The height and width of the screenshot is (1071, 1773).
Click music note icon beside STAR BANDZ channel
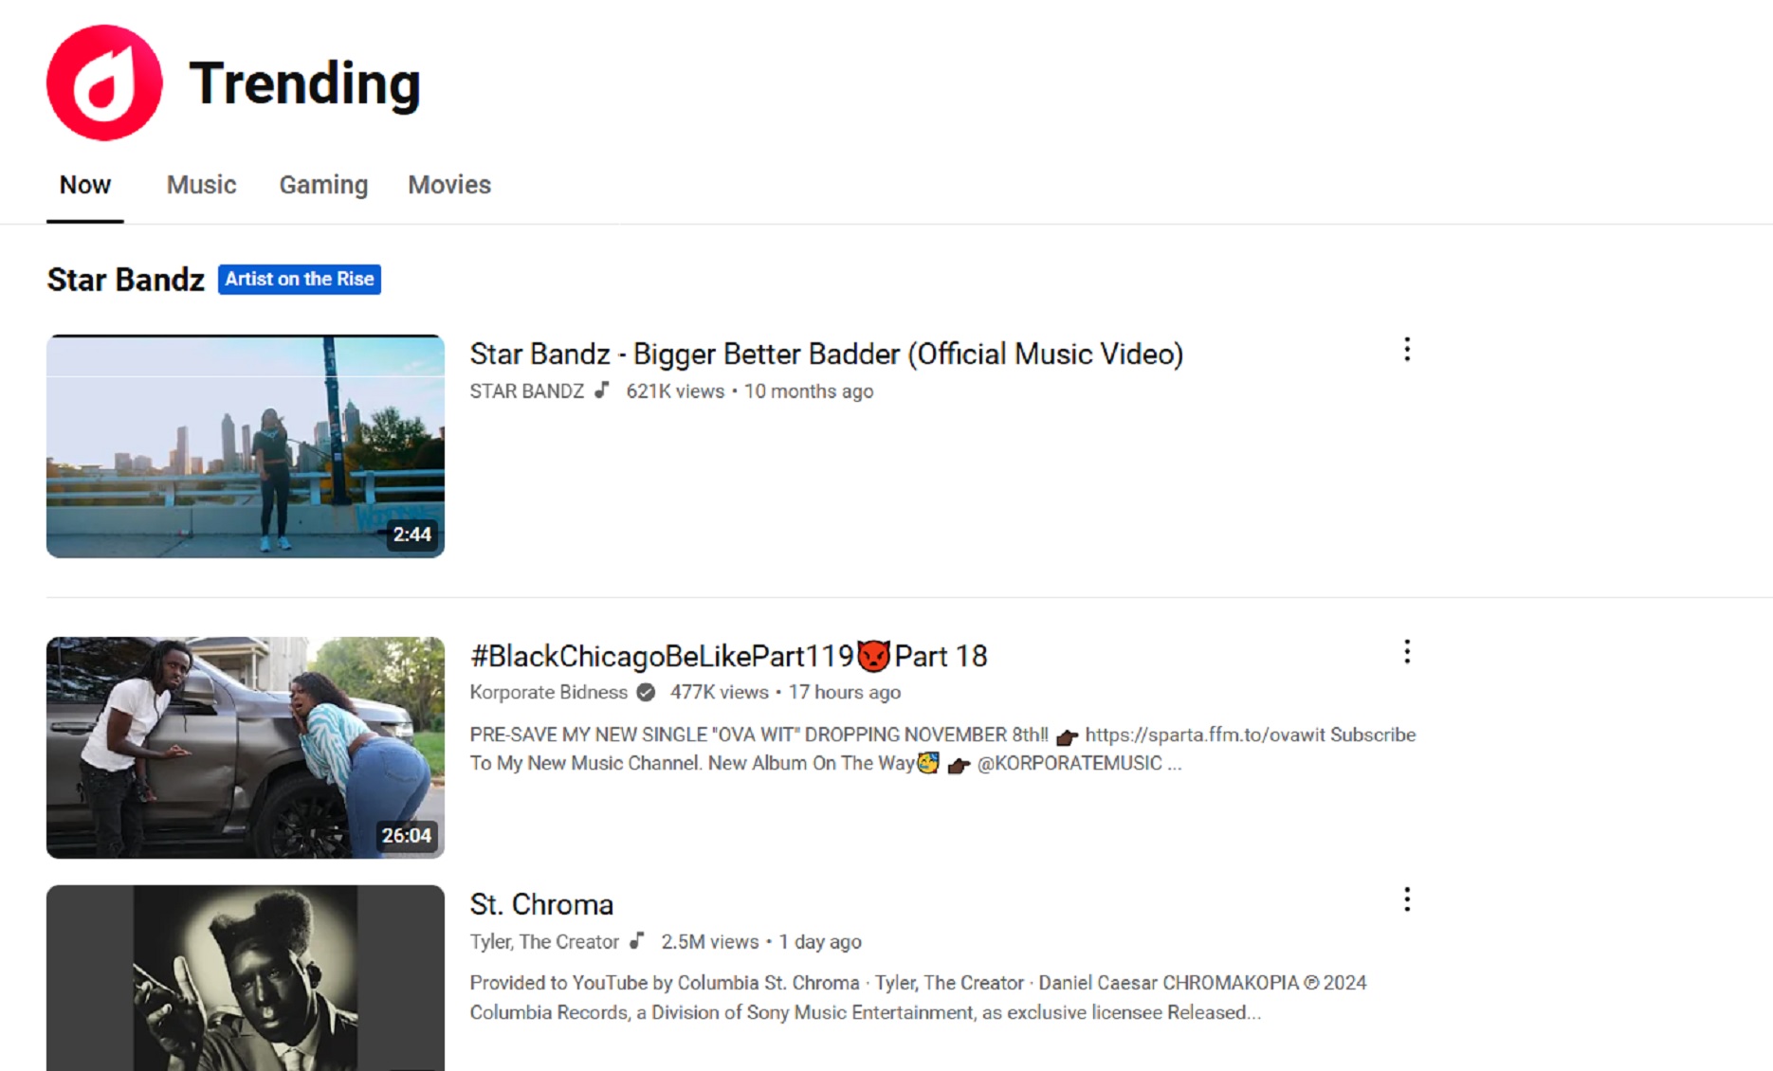click(x=601, y=390)
